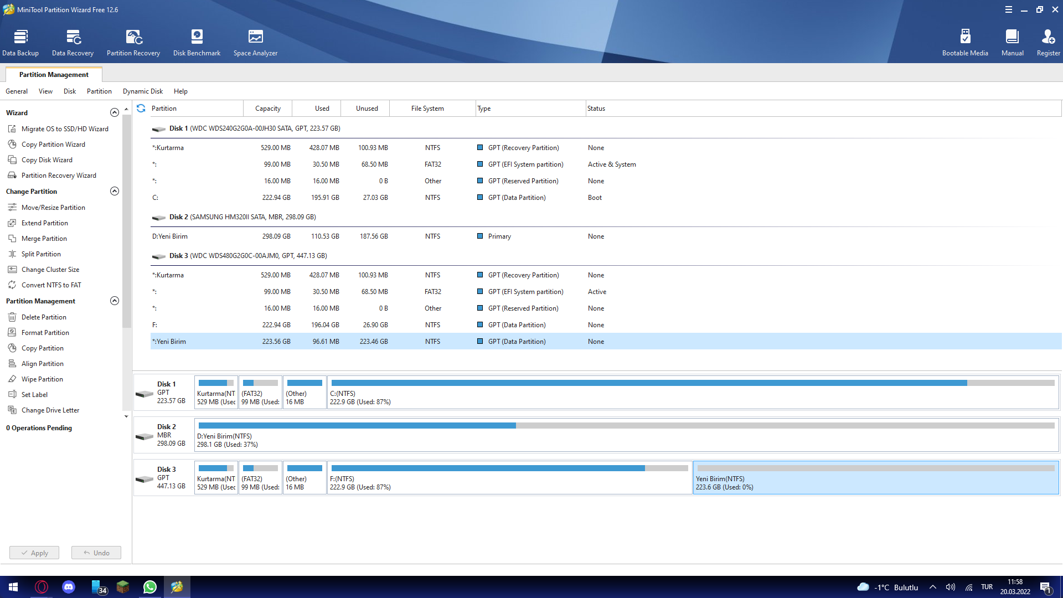Select the Yeni Birim partition block on Disk 3

coord(875,478)
